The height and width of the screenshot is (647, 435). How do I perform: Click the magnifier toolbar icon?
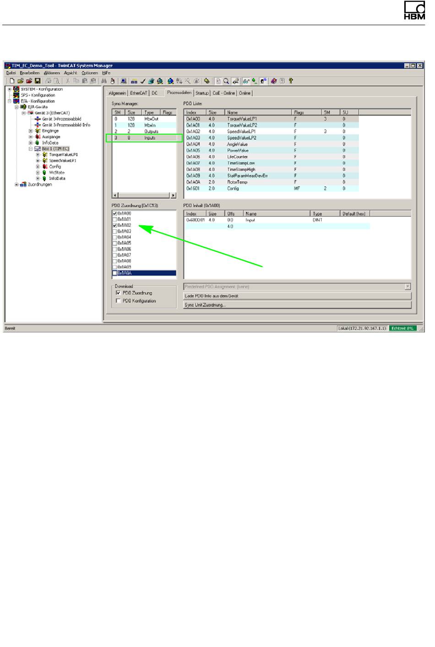point(226,81)
